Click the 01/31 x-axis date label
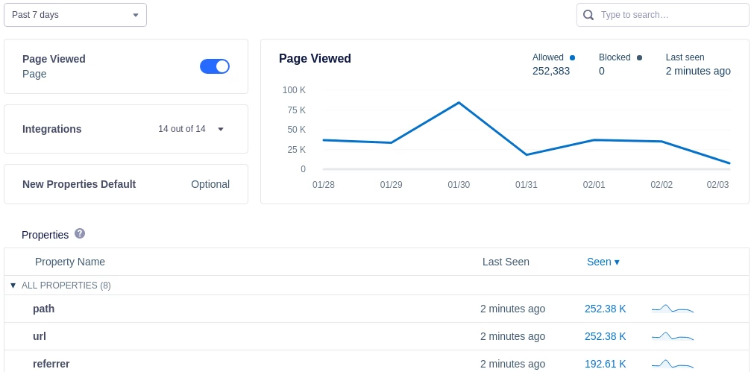754x372 pixels. [x=526, y=185]
